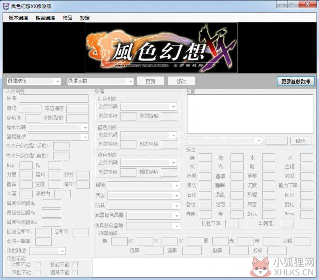Image resolution: width=319 pixels, height=280 pixels.
Task: Click the 修改 button under the skills list
Action: tap(300, 140)
